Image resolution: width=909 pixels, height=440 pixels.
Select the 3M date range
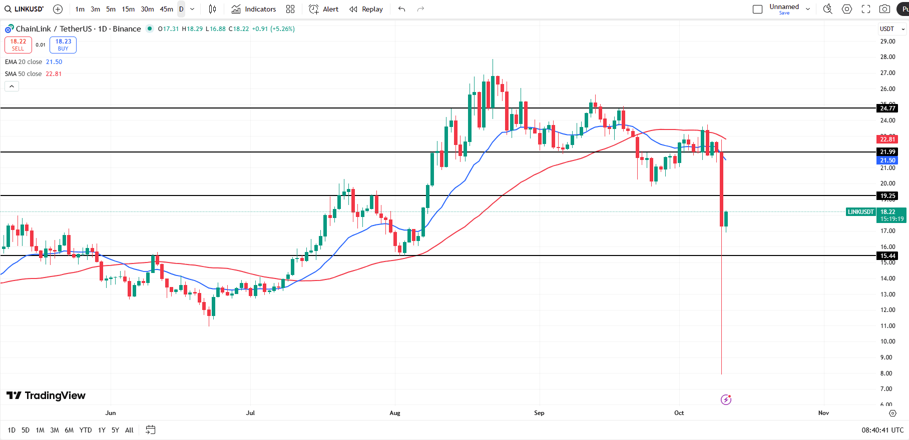(x=55, y=430)
